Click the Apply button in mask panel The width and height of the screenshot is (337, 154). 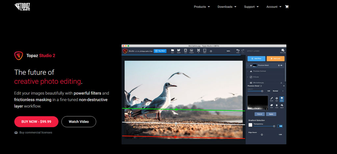pos(271,114)
